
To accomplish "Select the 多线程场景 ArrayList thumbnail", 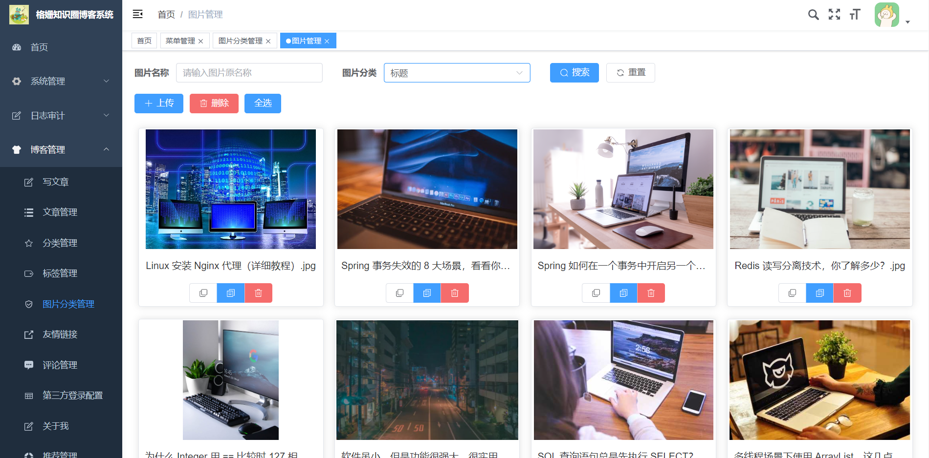I will [820, 380].
